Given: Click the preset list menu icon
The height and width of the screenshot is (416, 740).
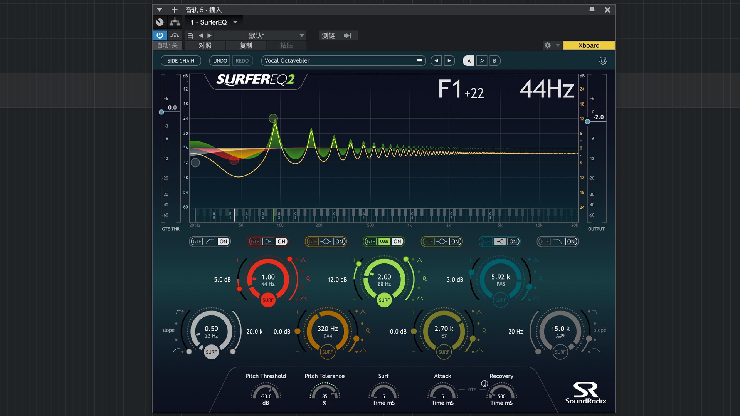Looking at the screenshot, I should tap(419, 60).
